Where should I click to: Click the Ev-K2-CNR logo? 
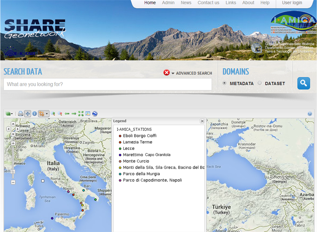[20, 52]
